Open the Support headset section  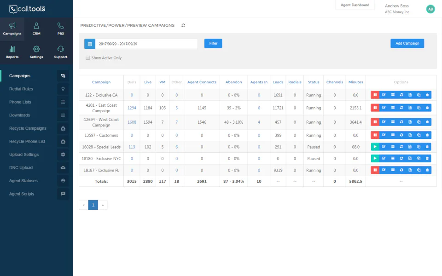61,52
